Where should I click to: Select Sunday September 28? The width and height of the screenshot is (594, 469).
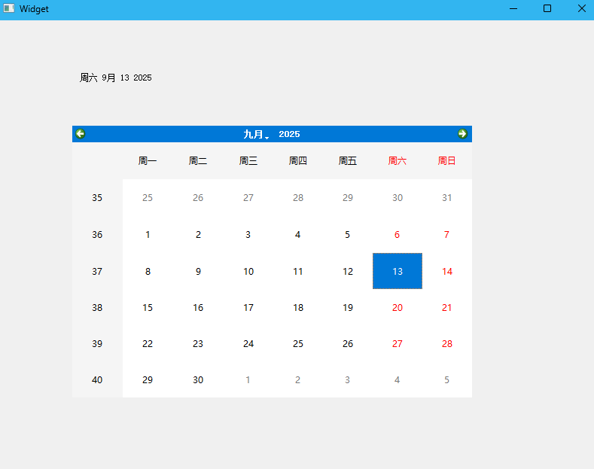pyautogui.click(x=447, y=343)
